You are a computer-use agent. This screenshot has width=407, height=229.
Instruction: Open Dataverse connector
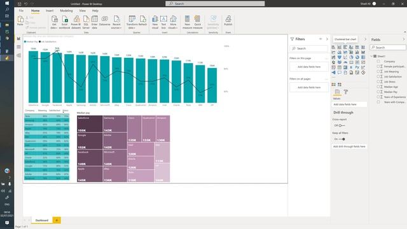coord(104,20)
